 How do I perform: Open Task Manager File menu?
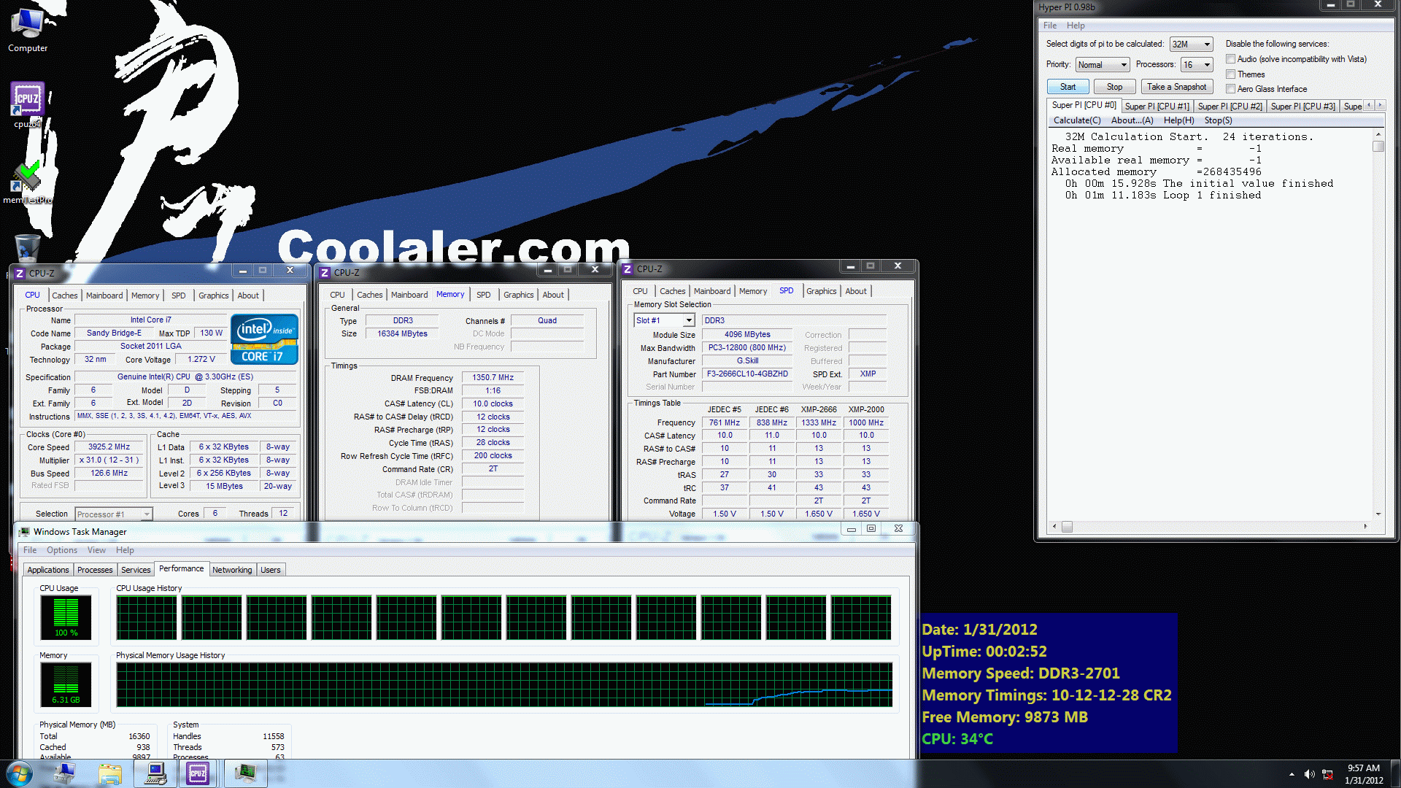click(30, 550)
